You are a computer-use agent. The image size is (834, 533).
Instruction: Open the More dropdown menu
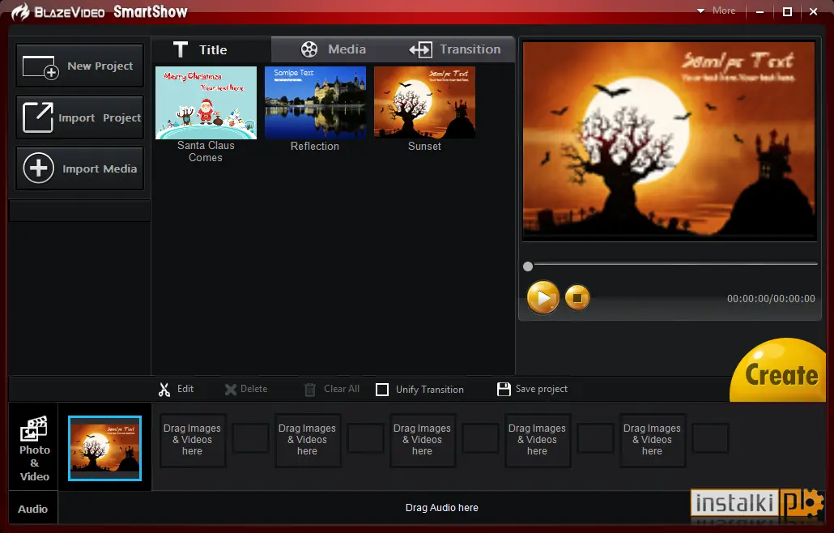pos(717,11)
